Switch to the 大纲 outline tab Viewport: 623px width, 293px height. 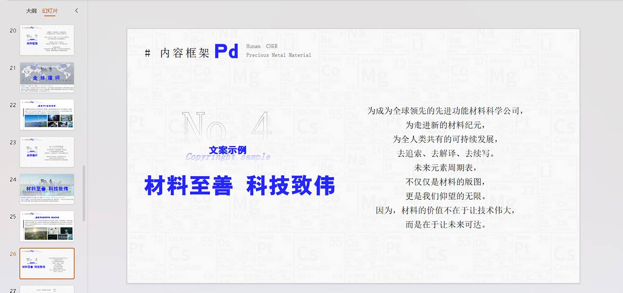pyautogui.click(x=31, y=11)
